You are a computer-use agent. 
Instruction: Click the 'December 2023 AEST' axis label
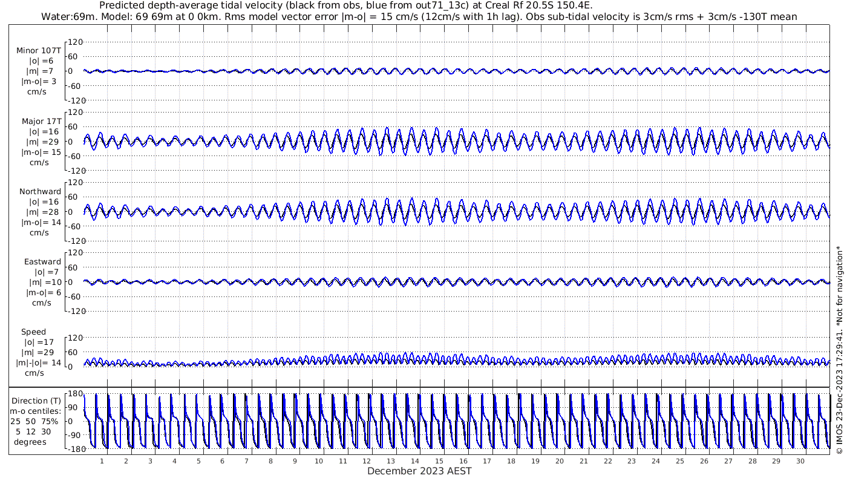419,471
